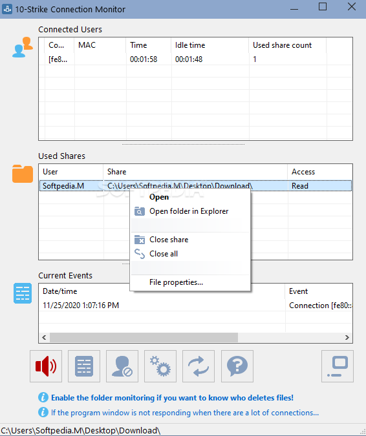The height and width of the screenshot is (436, 366).
Task: Click the 00:01:48 idle time cell
Action: click(189, 59)
